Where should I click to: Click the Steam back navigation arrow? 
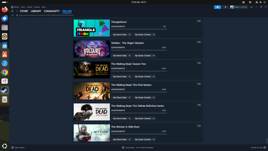click(x=12, y=11)
